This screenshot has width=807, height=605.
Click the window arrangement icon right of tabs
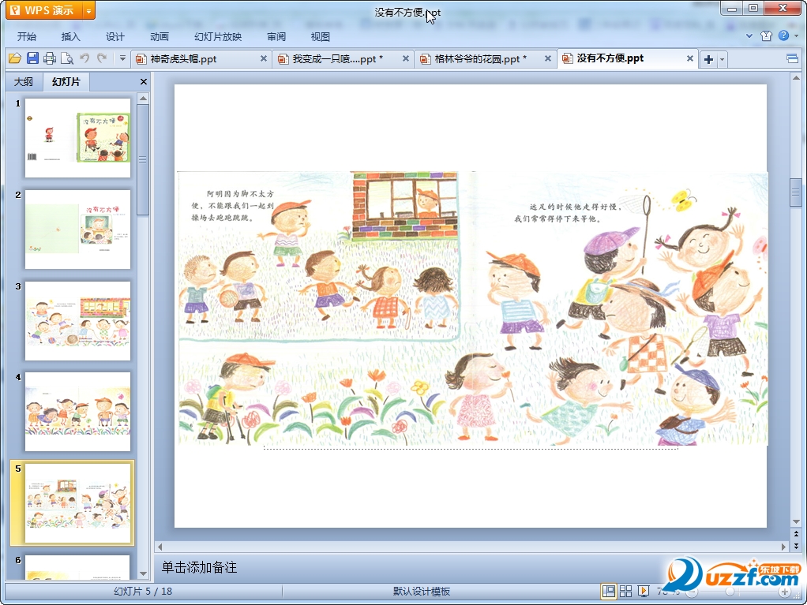(793, 58)
